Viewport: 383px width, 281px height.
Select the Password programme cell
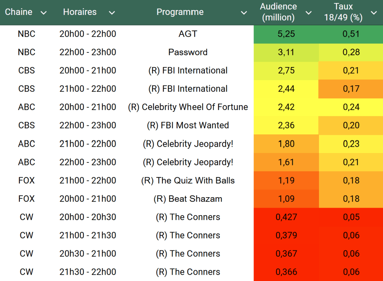188,52
